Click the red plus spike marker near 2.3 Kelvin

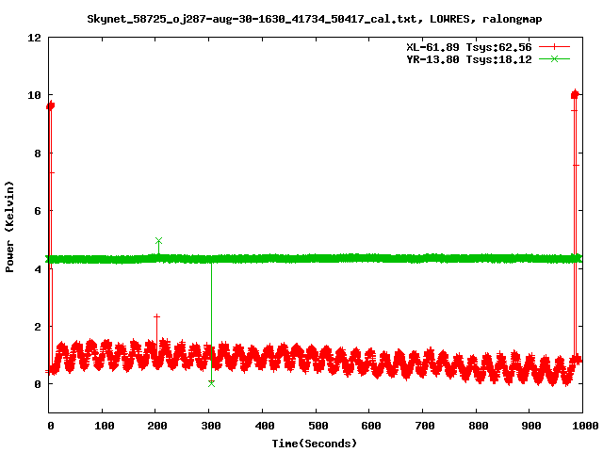tap(156, 316)
